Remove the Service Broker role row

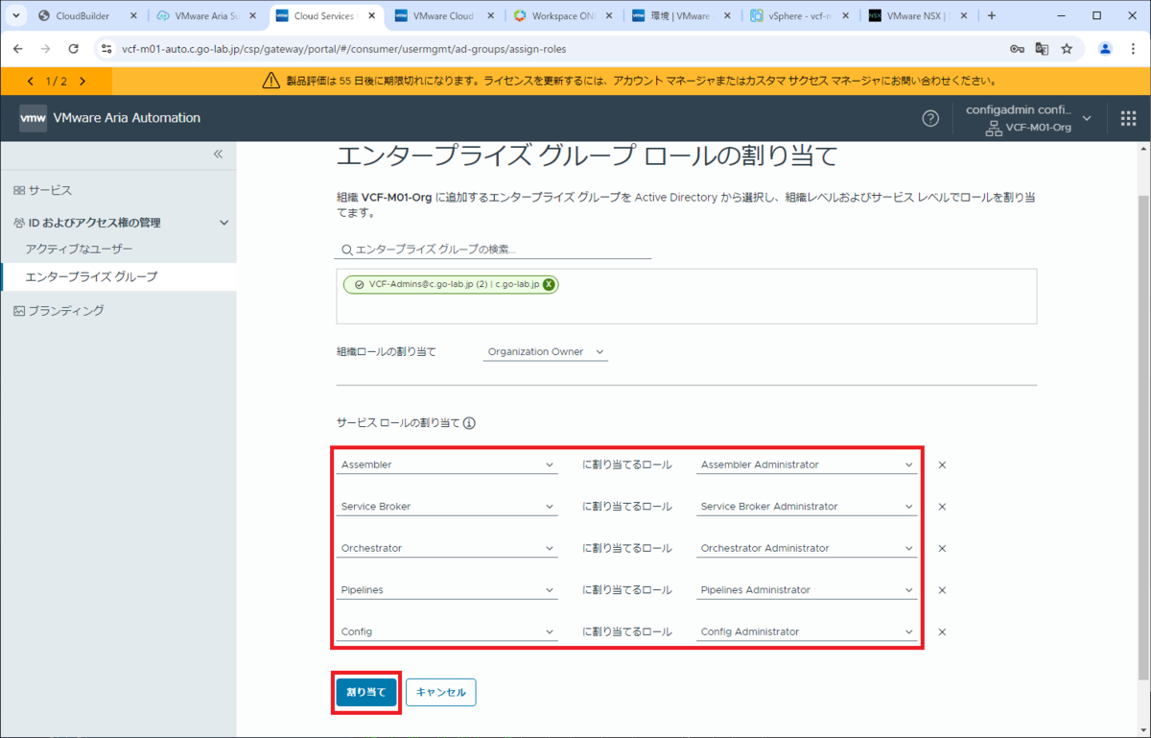(942, 507)
